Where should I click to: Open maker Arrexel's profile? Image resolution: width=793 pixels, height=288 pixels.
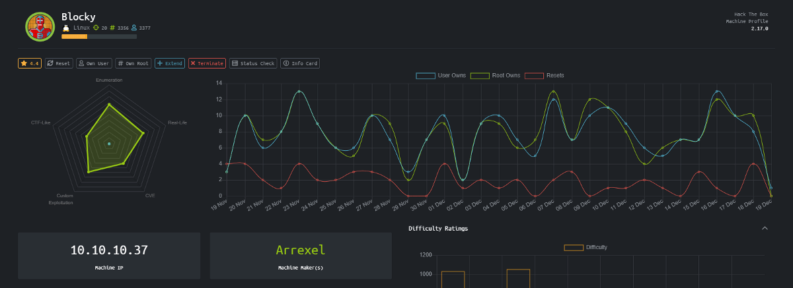coord(301,250)
